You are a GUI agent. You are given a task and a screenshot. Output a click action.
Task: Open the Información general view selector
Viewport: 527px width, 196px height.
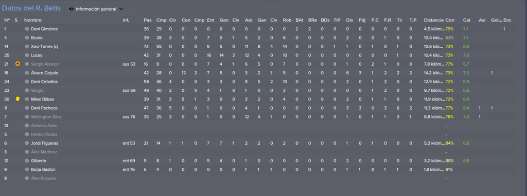[96, 9]
